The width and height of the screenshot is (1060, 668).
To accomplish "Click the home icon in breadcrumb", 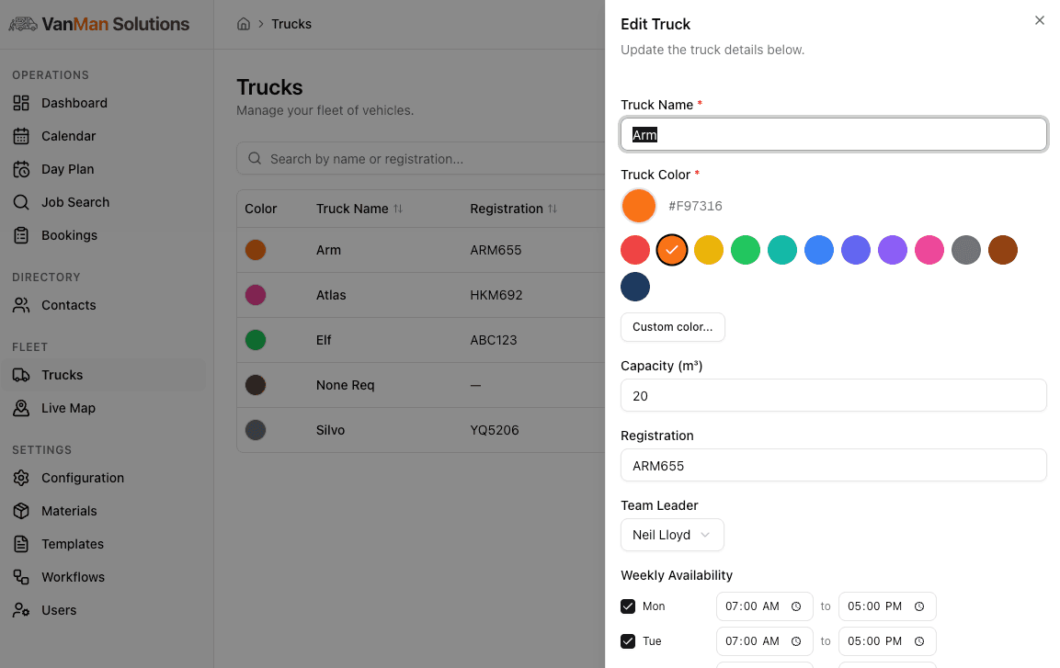I will pos(244,24).
